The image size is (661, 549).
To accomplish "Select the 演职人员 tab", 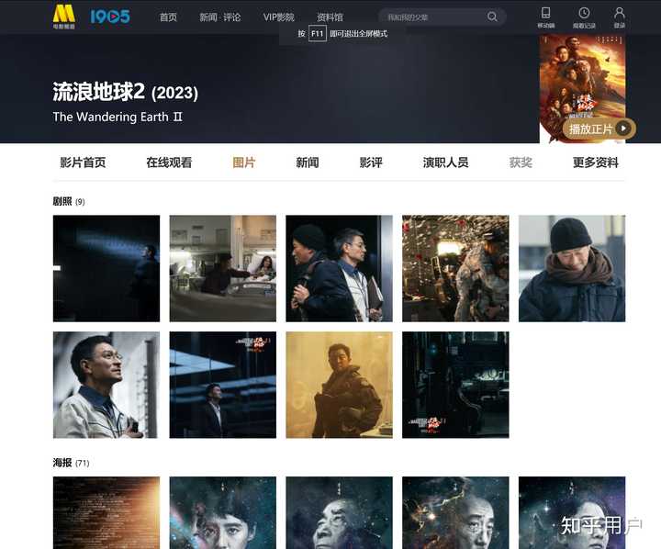I will coord(445,162).
